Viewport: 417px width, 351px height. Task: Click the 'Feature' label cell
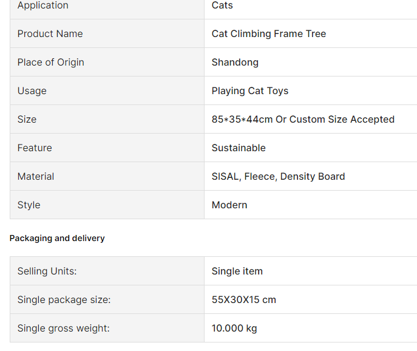[x=35, y=148]
